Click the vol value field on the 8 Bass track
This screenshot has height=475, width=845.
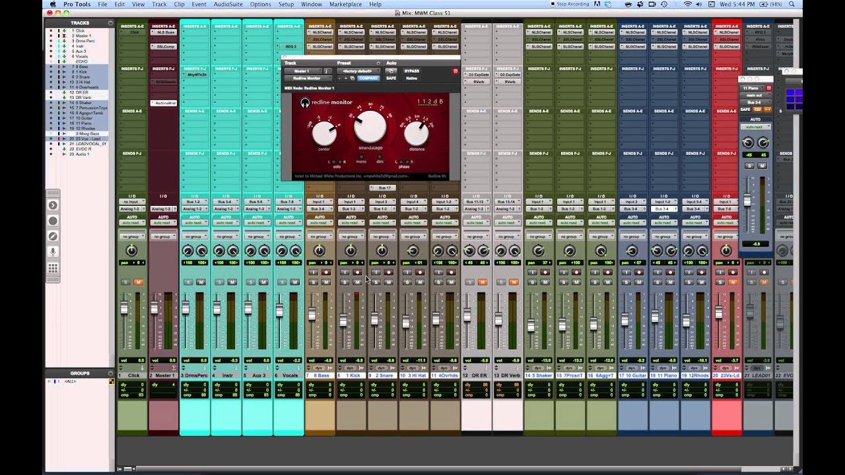point(320,360)
